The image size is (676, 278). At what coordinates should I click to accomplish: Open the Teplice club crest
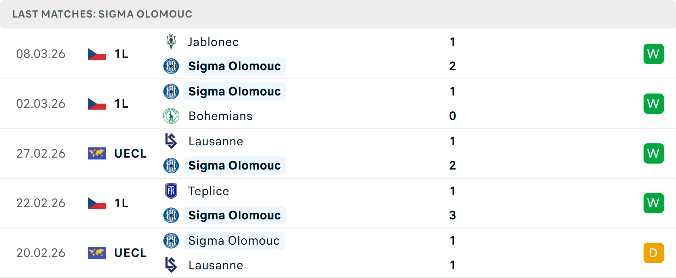(x=171, y=191)
